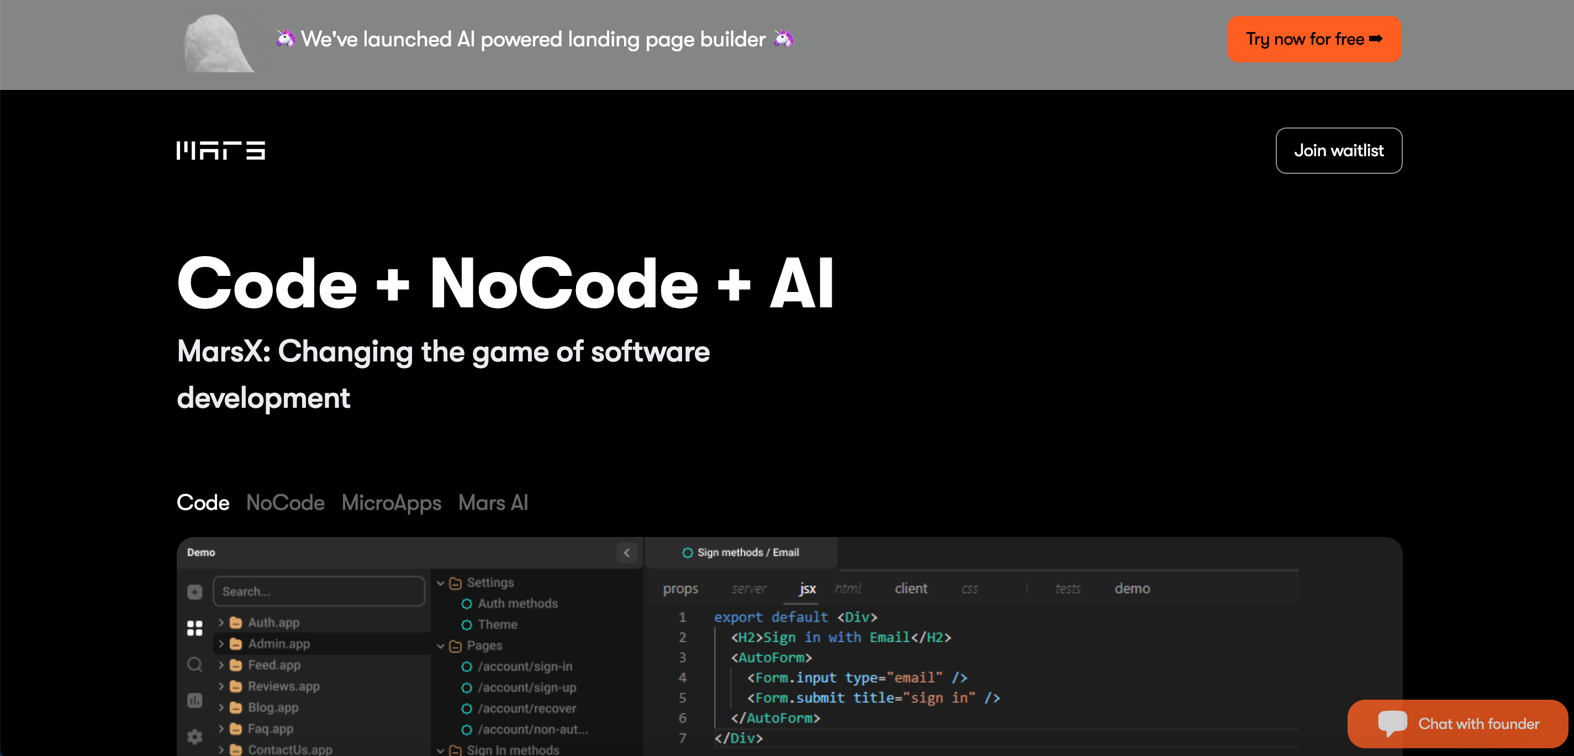Select the grid apps icon in Demo sidebar
Image resolution: width=1574 pixels, height=756 pixels.
click(x=194, y=628)
